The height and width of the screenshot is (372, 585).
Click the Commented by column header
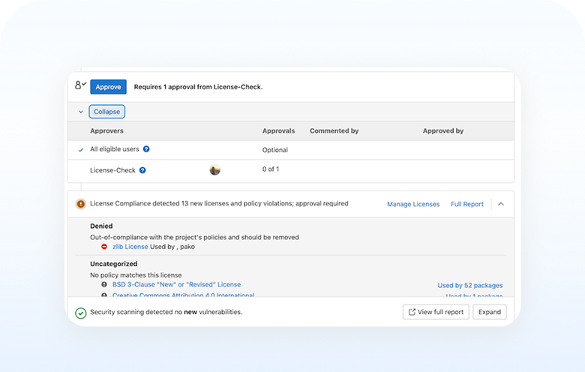[x=334, y=131]
